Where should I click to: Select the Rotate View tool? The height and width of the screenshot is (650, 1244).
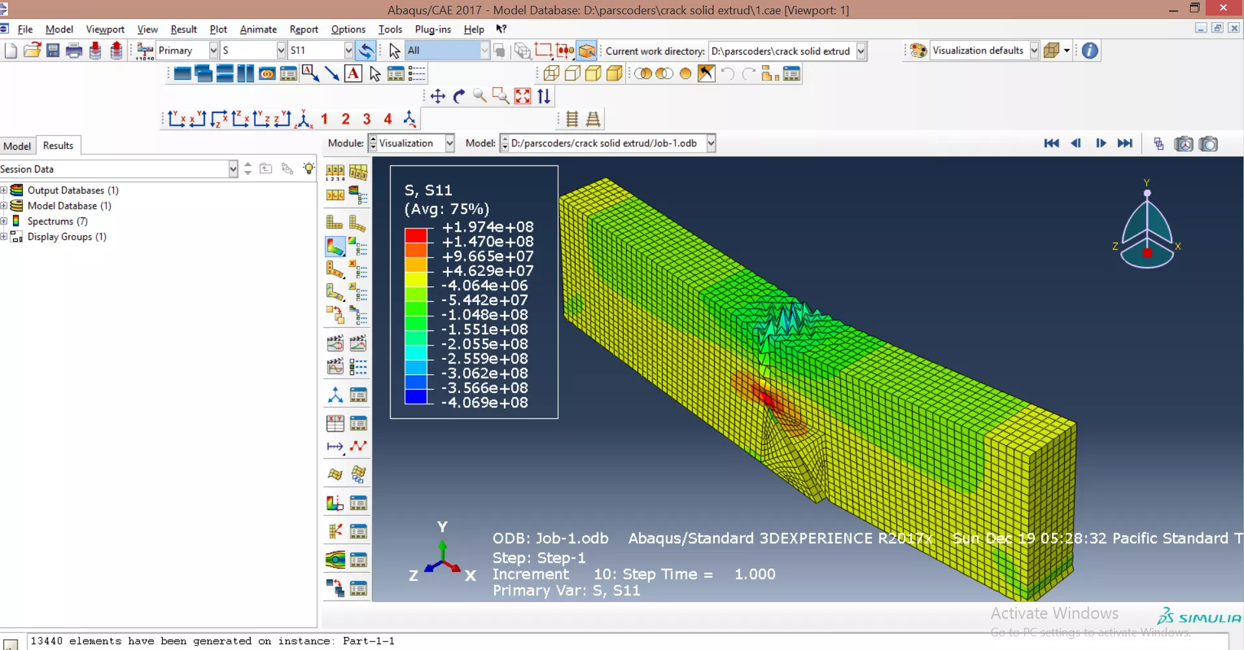click(x=459, y=96)
